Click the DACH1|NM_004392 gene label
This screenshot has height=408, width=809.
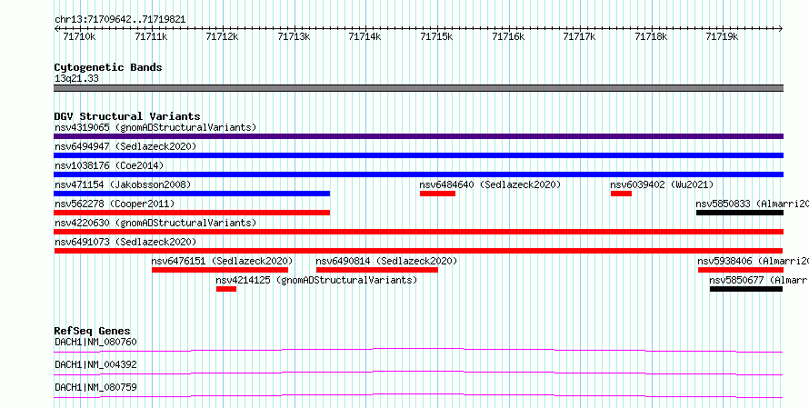click(x=96, y=364)
